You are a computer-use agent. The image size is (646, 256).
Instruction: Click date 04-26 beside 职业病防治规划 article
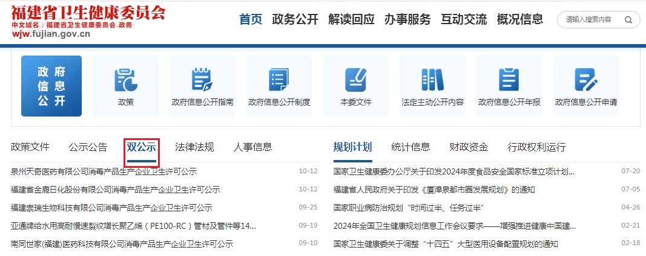pos(631,208)
